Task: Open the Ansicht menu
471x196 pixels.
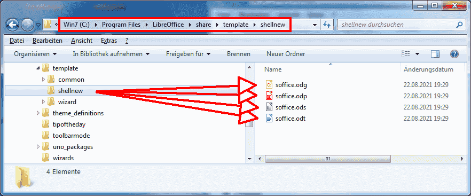Action: [x=82, y=41]
